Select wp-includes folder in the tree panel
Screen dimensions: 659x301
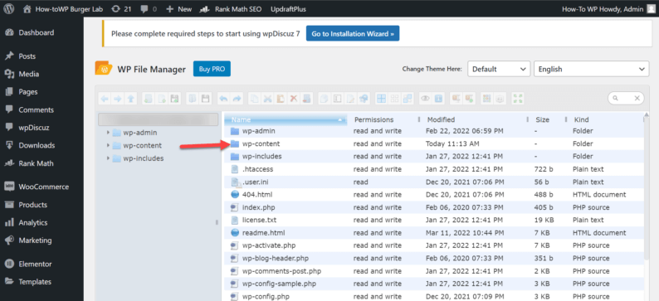144,158
